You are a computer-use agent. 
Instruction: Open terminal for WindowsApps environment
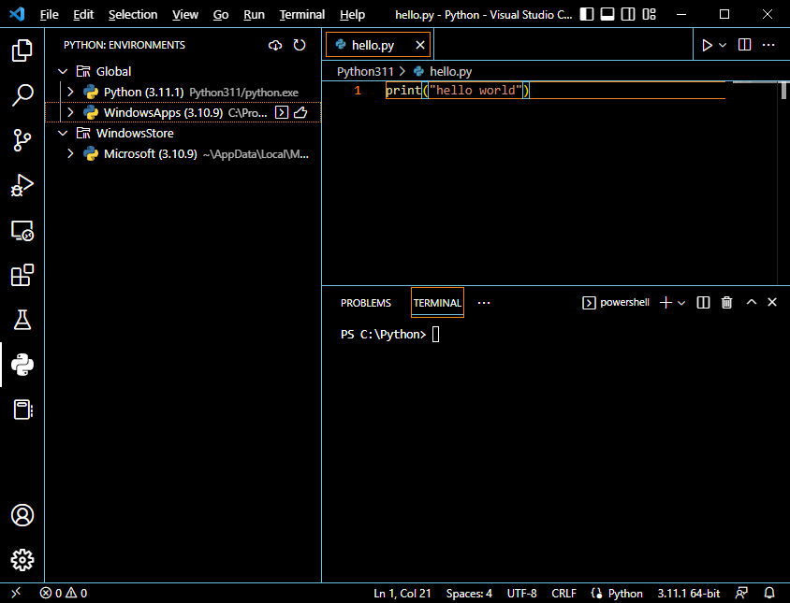[282, 112]
